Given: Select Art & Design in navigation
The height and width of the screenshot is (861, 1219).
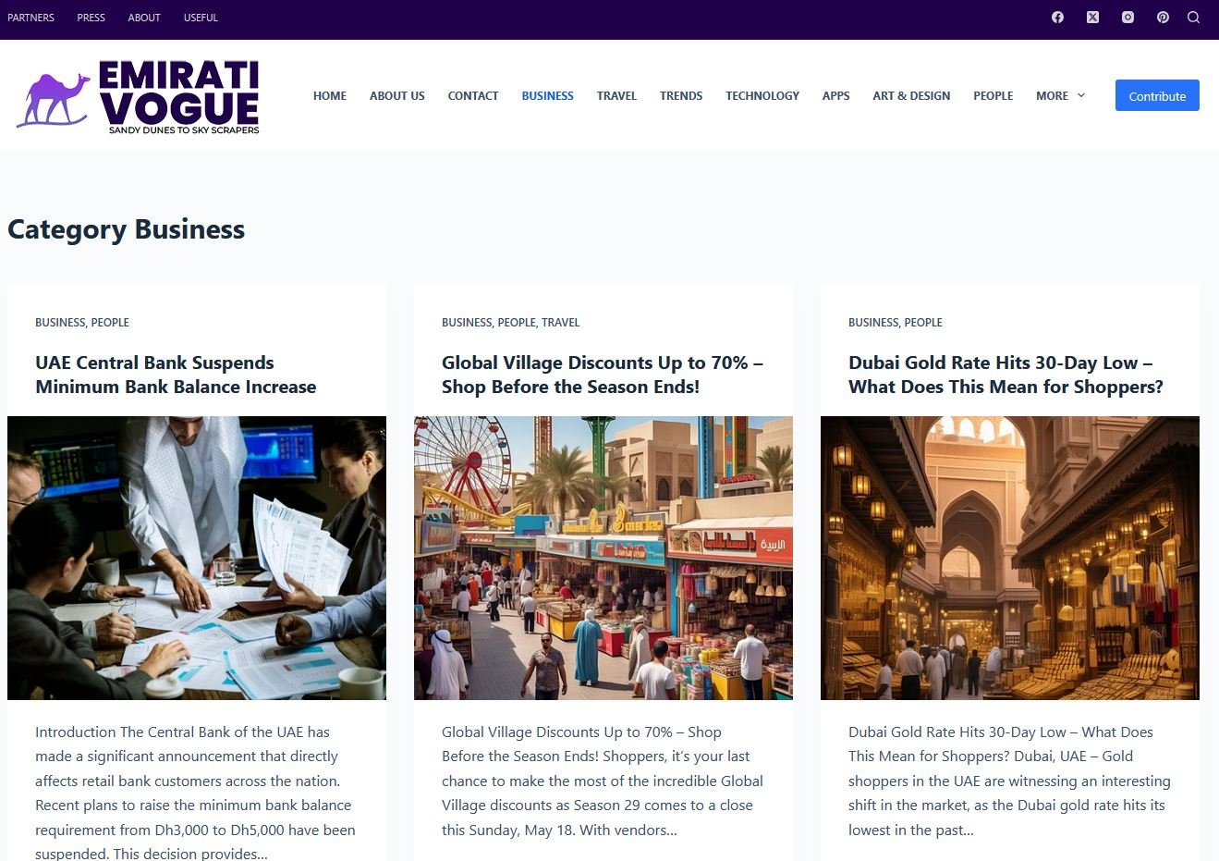Looking at the screenshot, I should (910, 96).
